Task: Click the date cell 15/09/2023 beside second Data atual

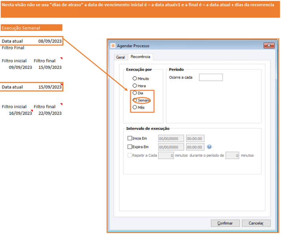Action: (x=50, y=87)
